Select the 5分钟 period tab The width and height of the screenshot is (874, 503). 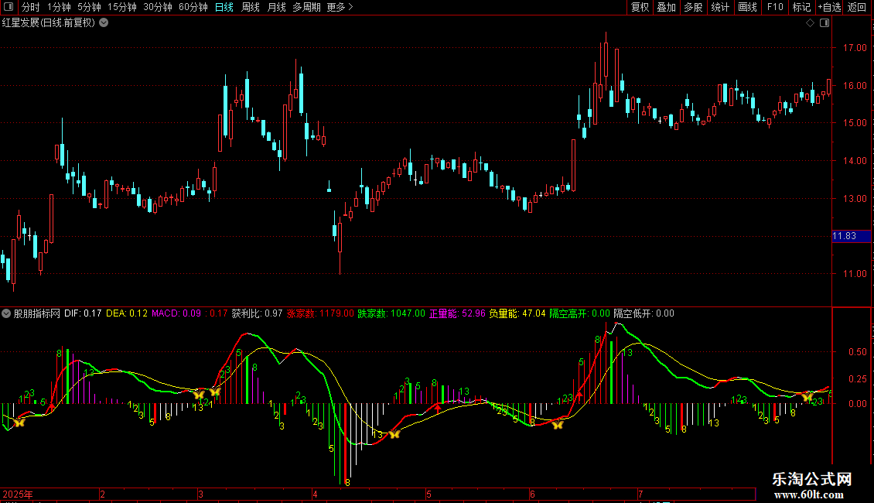pos(89,7)
